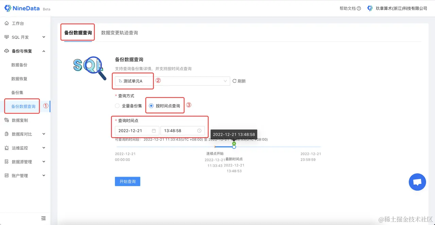Click the refresh icon next to 刷新
This screenshot has height=225, width=435.
(x=234, y=81)
